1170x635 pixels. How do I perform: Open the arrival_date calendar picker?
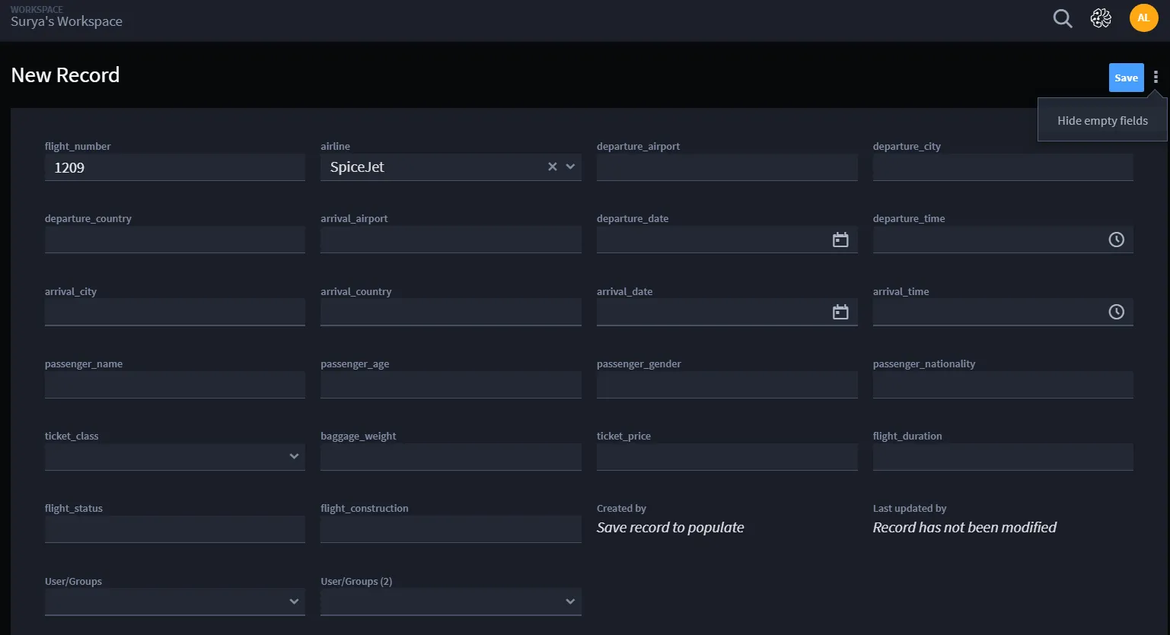pos(840,312)
